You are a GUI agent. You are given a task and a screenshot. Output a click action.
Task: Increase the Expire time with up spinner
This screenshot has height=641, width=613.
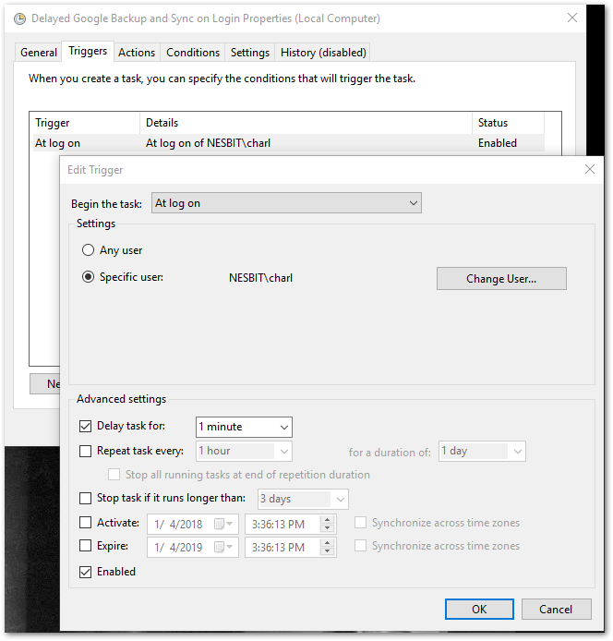327,542
